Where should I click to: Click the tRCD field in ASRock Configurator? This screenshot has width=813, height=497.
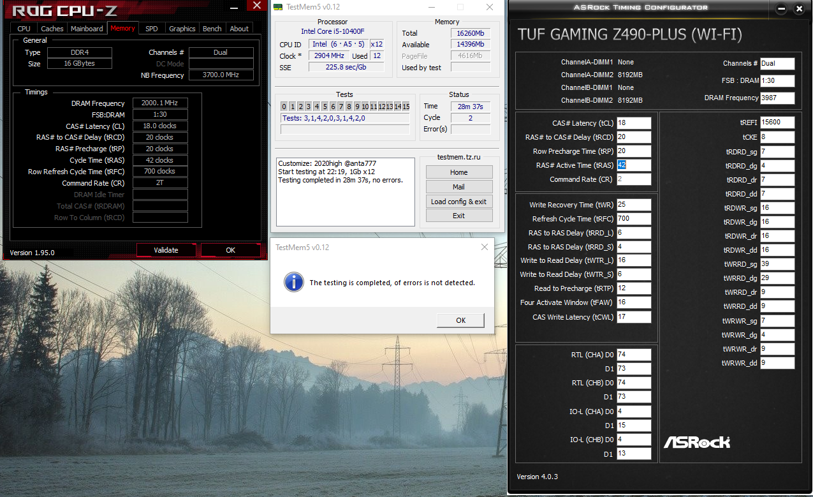634,137
